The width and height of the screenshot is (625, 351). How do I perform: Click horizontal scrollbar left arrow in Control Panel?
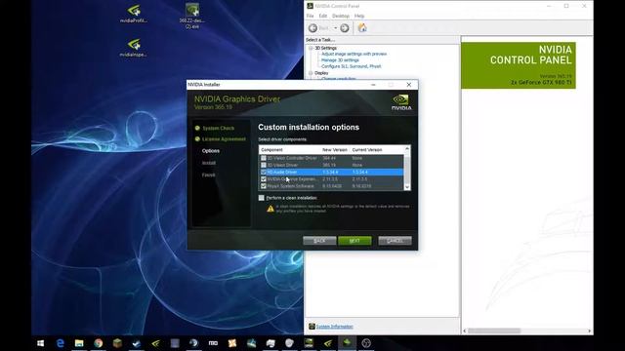point(465,331)
